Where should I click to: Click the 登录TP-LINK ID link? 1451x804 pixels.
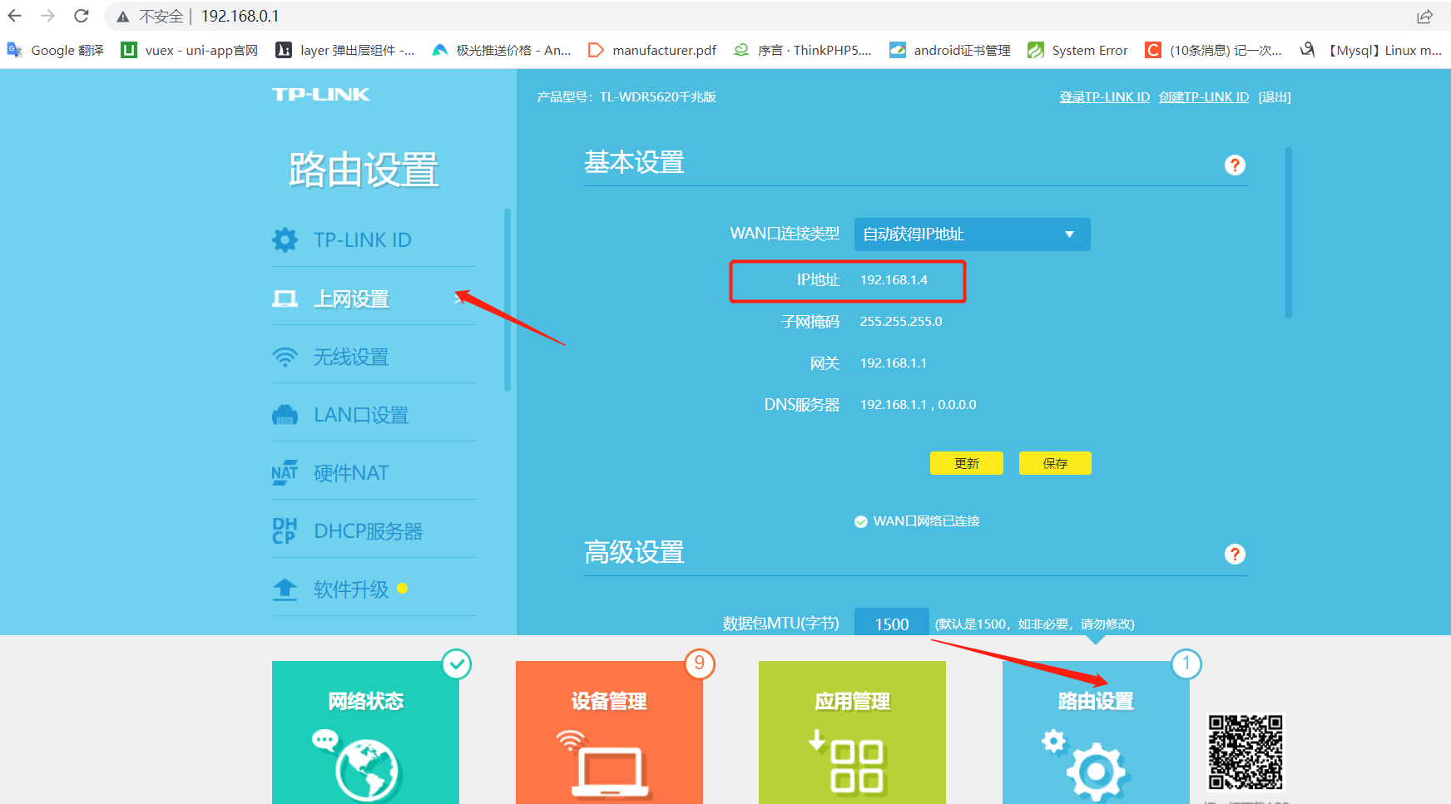(1105, 97)
